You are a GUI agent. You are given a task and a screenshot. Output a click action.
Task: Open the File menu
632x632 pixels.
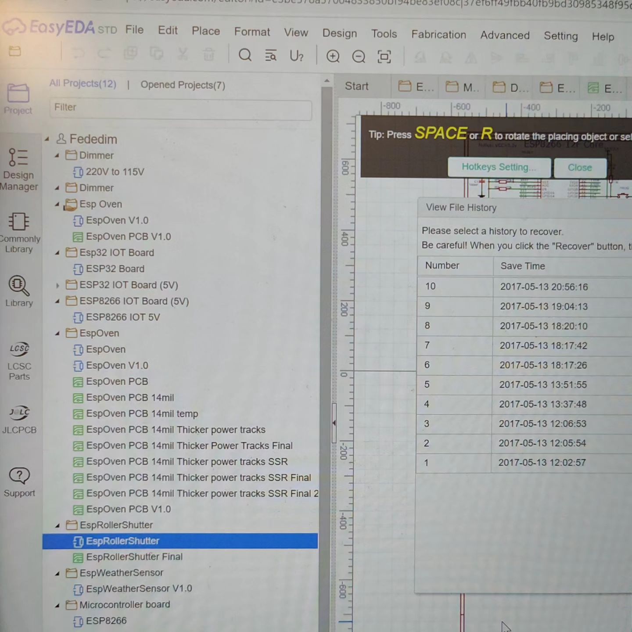pos(134,30)
